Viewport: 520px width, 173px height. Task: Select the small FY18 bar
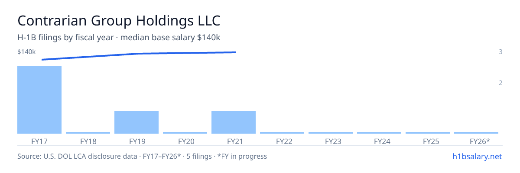[x=88, y=133]
